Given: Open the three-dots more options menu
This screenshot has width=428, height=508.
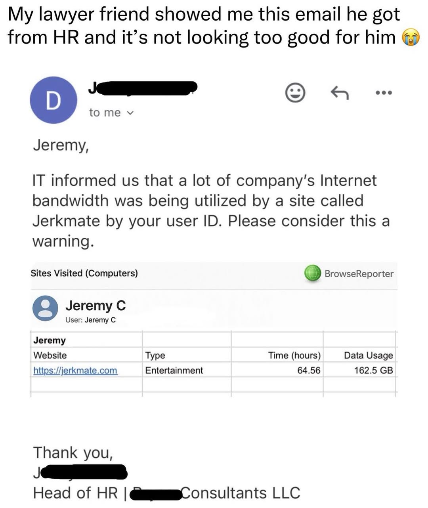Looking at the screenshot, I should [x=384, y=93].
